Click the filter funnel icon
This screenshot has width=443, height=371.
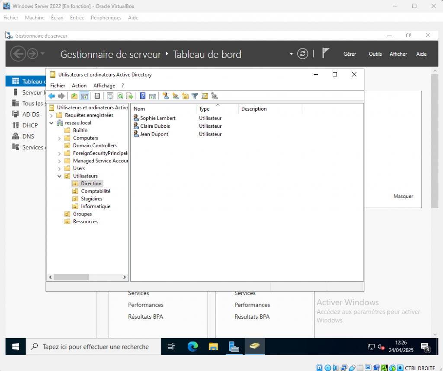(195, 96)
